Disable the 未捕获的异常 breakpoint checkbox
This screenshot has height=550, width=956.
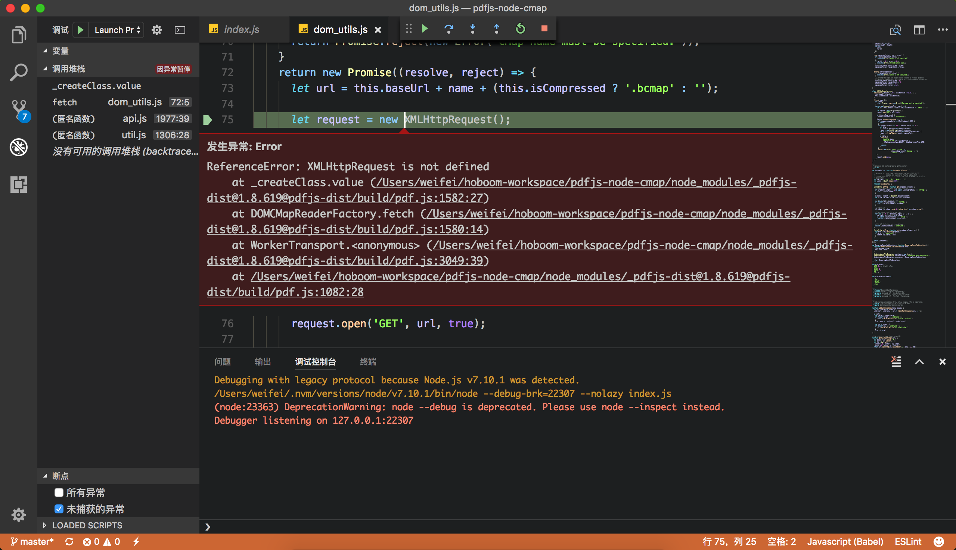tap(59, 509)
